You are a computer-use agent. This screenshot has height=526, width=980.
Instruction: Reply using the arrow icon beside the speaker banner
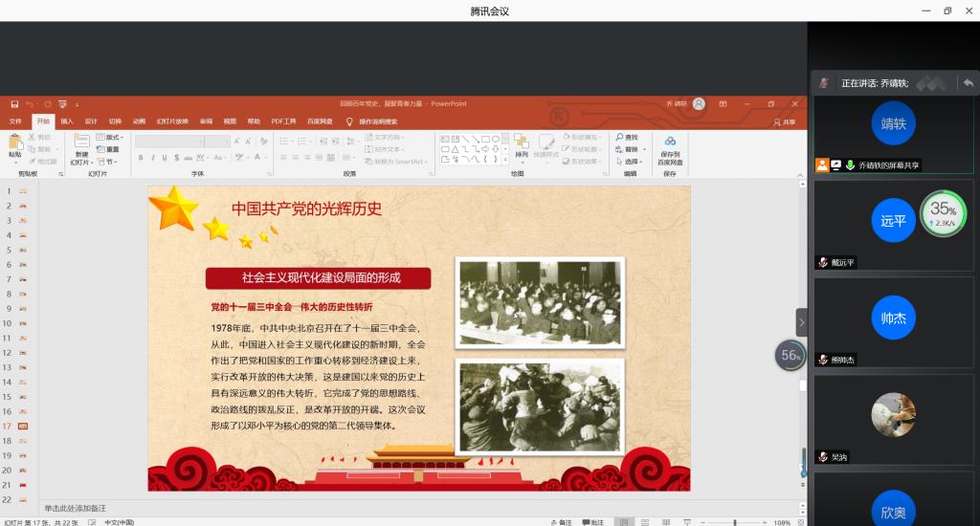(969, 83)
